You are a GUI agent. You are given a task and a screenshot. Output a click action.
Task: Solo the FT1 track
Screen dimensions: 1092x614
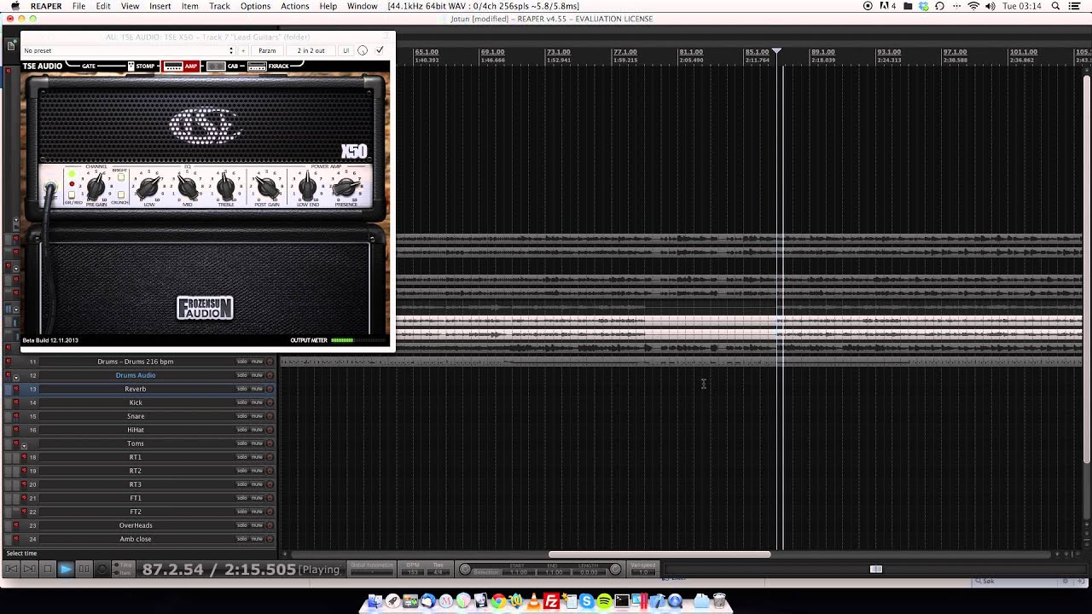tap(242, 498)
